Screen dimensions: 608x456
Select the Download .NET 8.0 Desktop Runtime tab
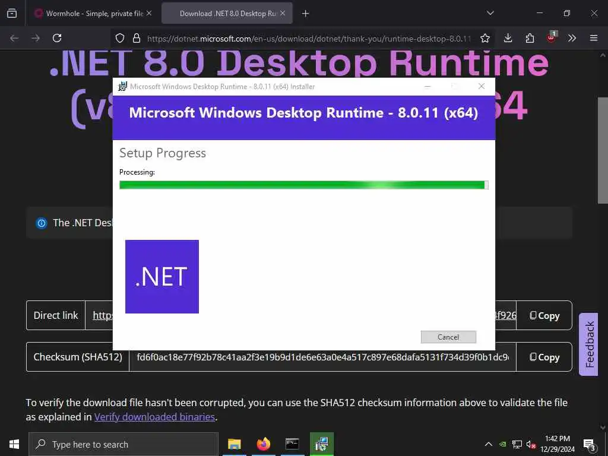[227, 13]
